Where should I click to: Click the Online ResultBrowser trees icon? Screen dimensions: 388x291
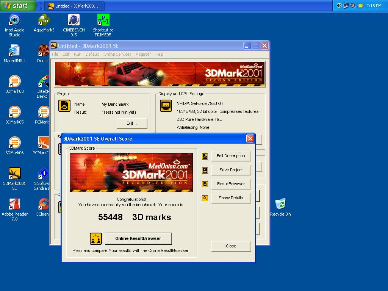(x=96, y=239)
